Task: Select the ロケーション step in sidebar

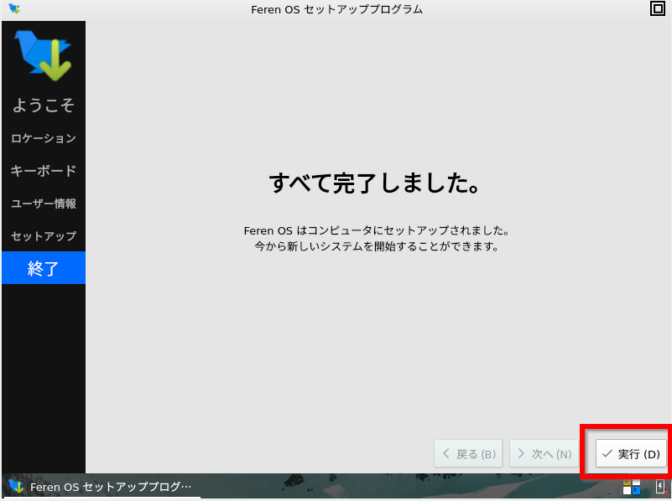Action: pos(44,138)
